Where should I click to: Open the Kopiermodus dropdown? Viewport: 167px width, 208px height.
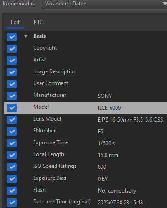104,4
